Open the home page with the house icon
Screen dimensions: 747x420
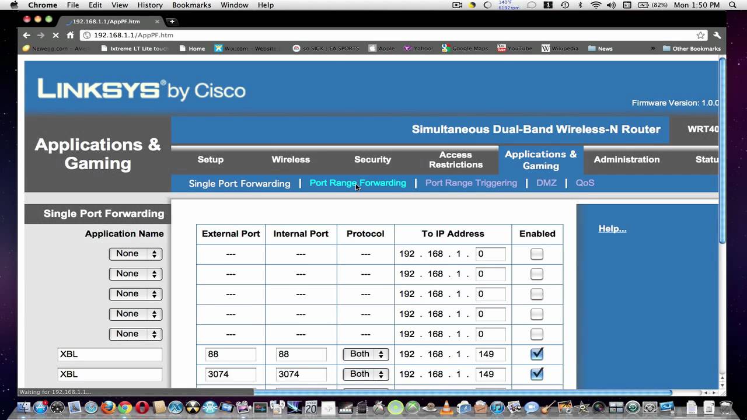[x=71, y=35]
